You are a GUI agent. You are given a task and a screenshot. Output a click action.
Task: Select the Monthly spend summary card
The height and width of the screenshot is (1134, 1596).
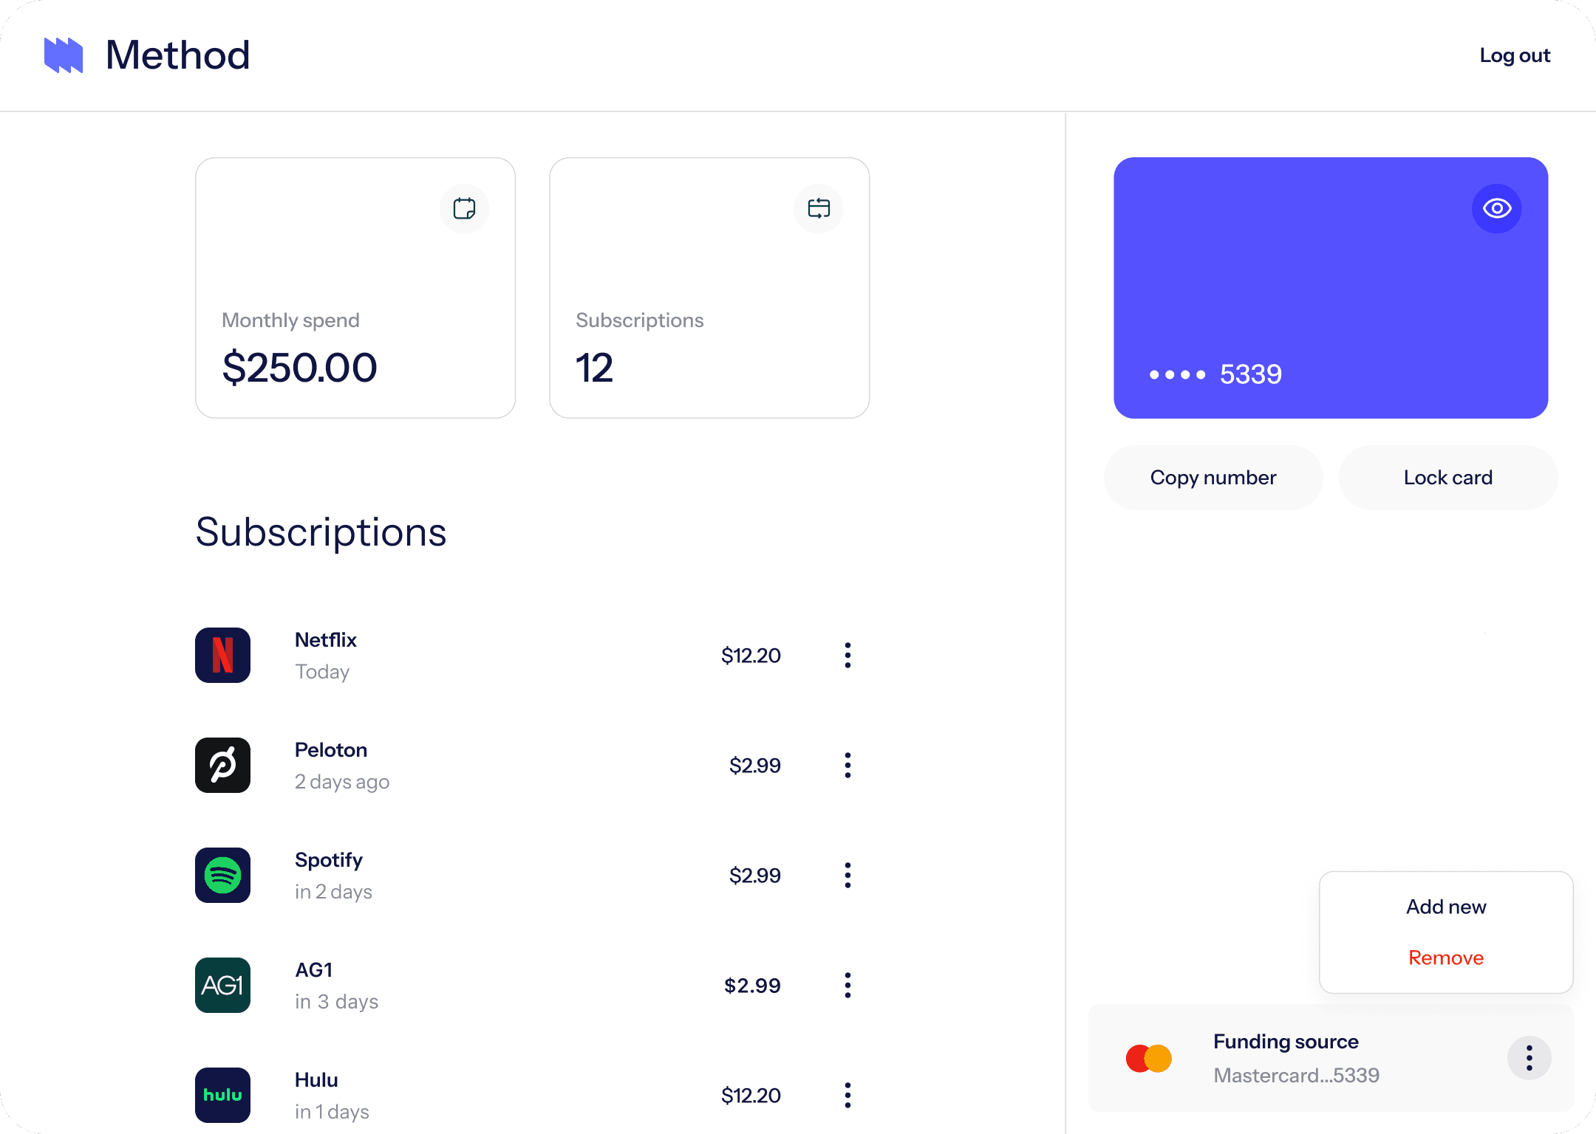(x=355, y=288)
